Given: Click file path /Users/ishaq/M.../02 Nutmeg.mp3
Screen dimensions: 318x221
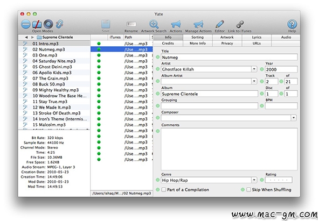Looking at the screenshot, I should (122, 193).
